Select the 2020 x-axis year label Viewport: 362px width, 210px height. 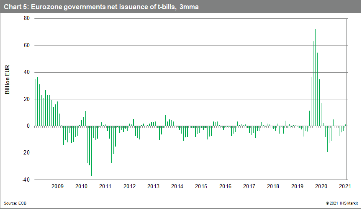(x=321, y=187)
